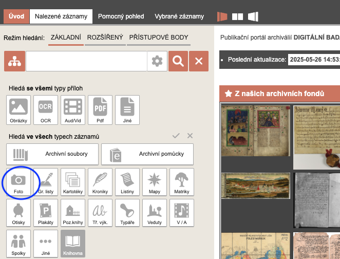Choose the Mapy record type icon
This screenshot has height=259, width=340.
153,182
